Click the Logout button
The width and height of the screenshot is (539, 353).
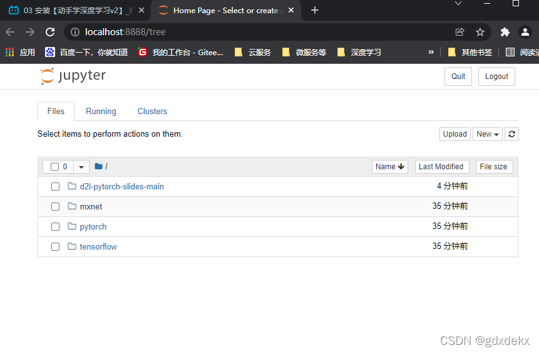(496, 76)
